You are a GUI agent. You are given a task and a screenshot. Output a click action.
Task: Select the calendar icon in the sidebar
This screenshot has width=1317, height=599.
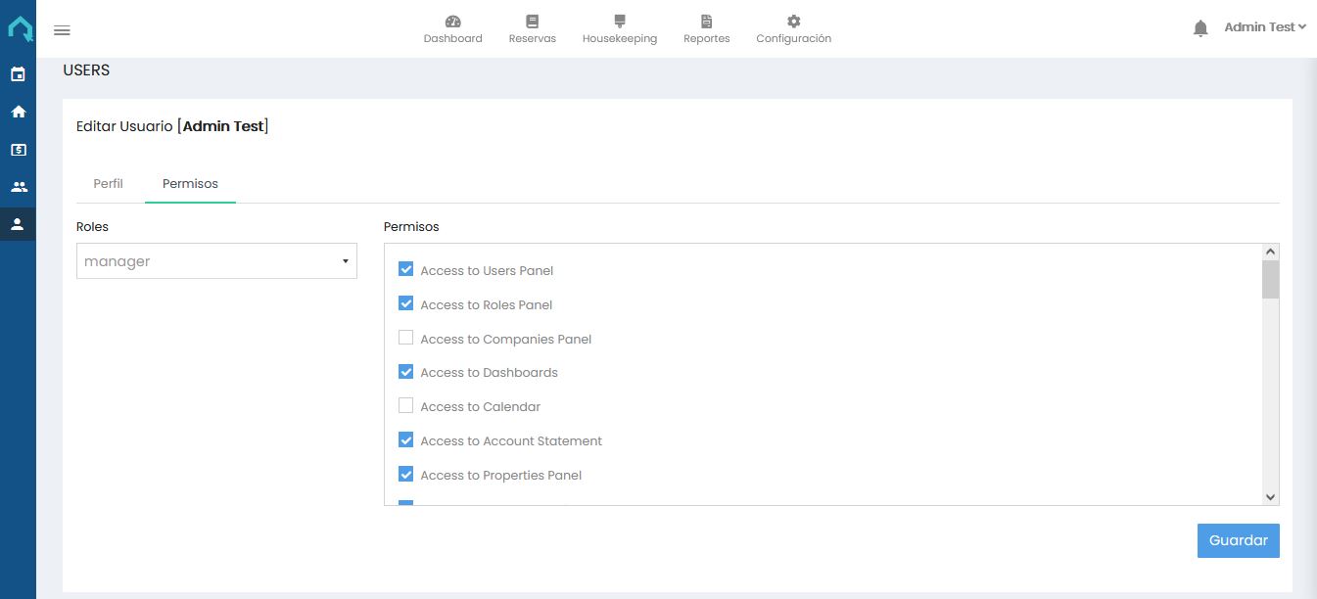click(x=18, y=74)
